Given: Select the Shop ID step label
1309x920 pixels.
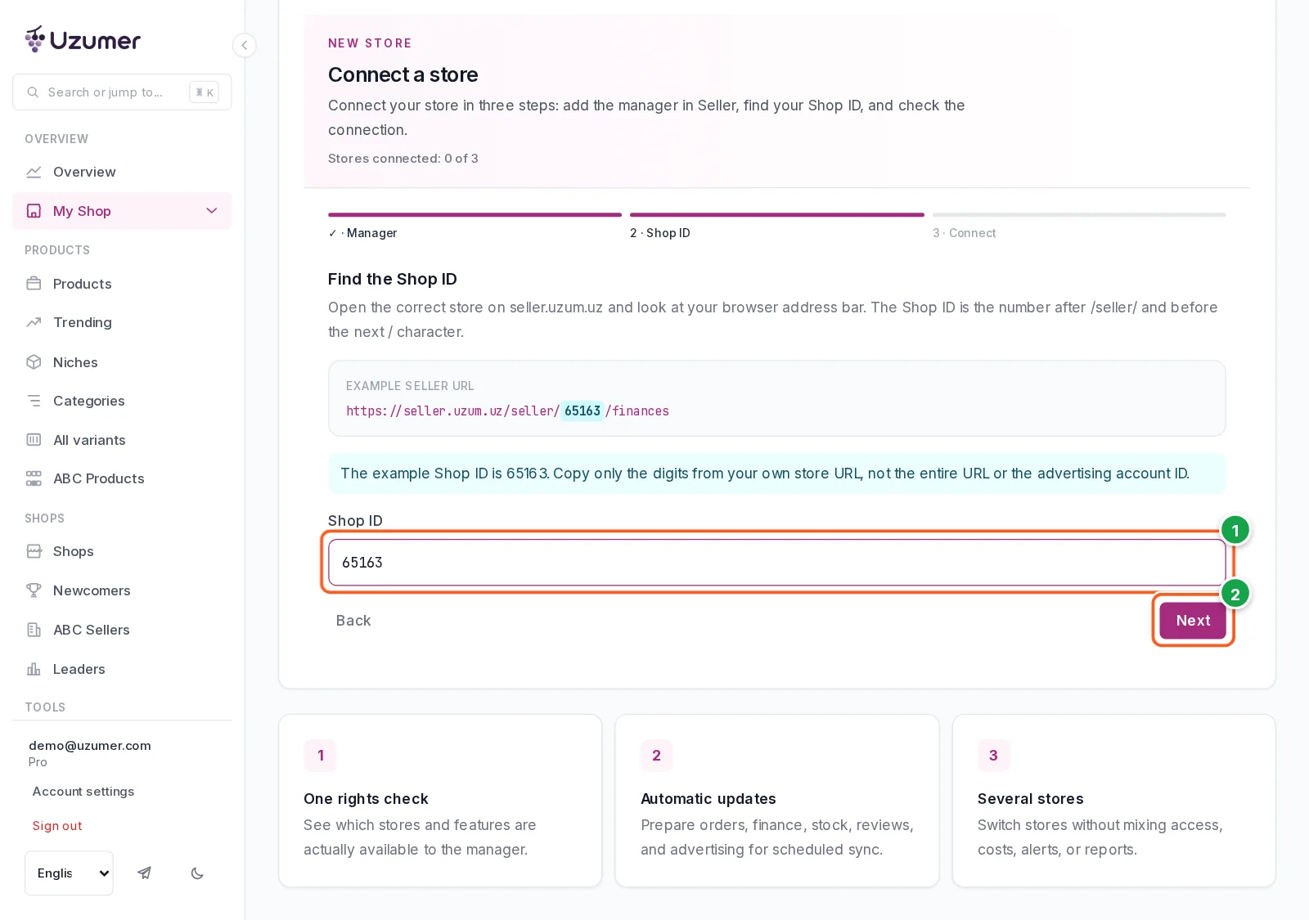Looking at the screenshot, I should pyautogui.click(x=660, y=233).
